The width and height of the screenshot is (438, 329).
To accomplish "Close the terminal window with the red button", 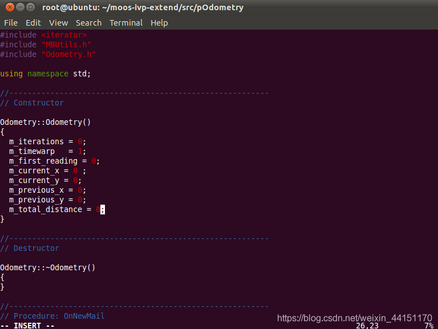I will [x=10, y=7].
